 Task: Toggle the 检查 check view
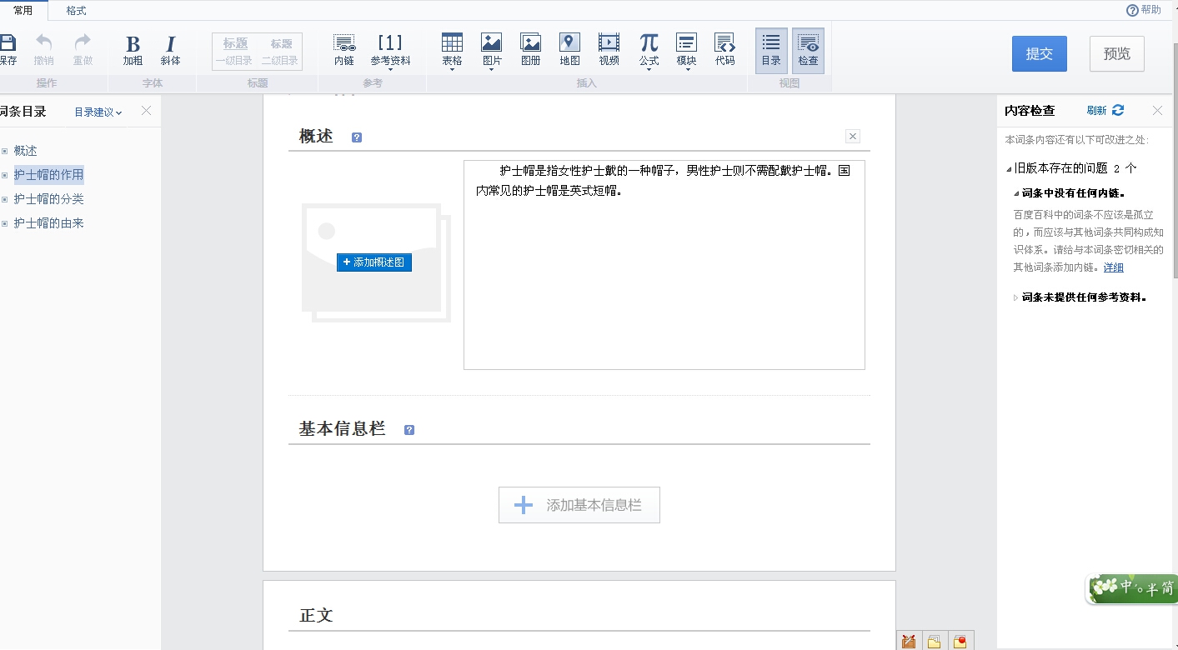(x=807, y=47)
